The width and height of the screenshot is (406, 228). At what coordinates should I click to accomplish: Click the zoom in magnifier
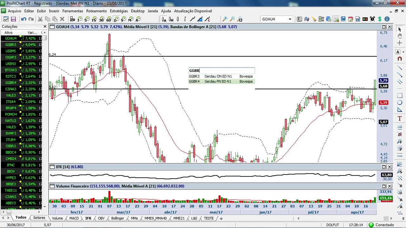pyautogui.click(x=225, y=19)
